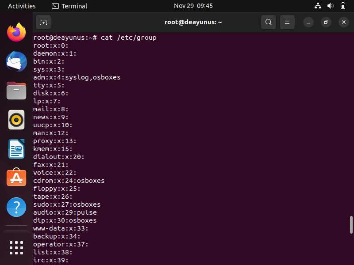354x265 pixels.
Task: Open the Files manager in dock
Action: pyautogui.click(x=16, y=91)
